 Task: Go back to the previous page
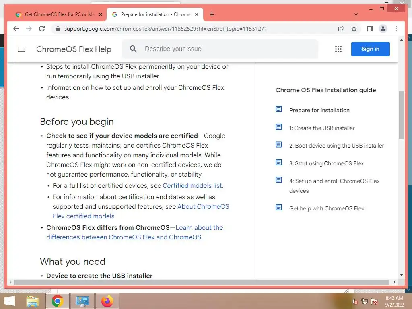click(16, 29)
